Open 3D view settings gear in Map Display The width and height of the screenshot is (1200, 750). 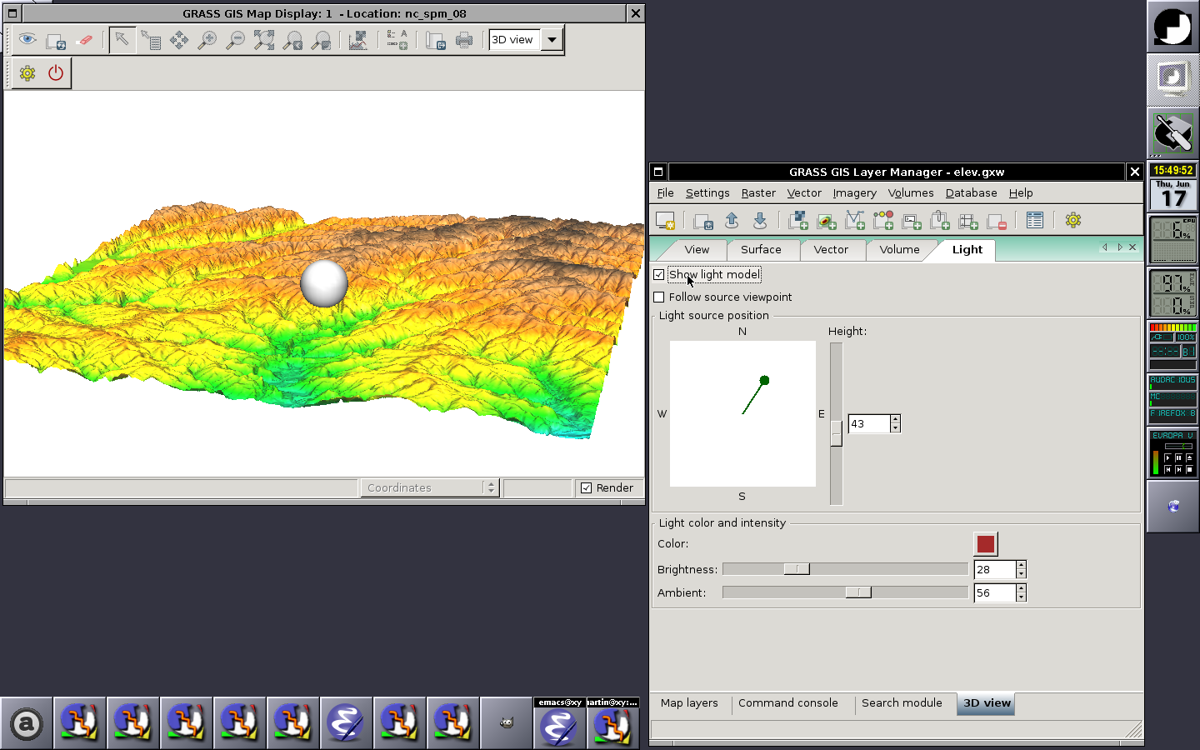[x=27, y=73]
